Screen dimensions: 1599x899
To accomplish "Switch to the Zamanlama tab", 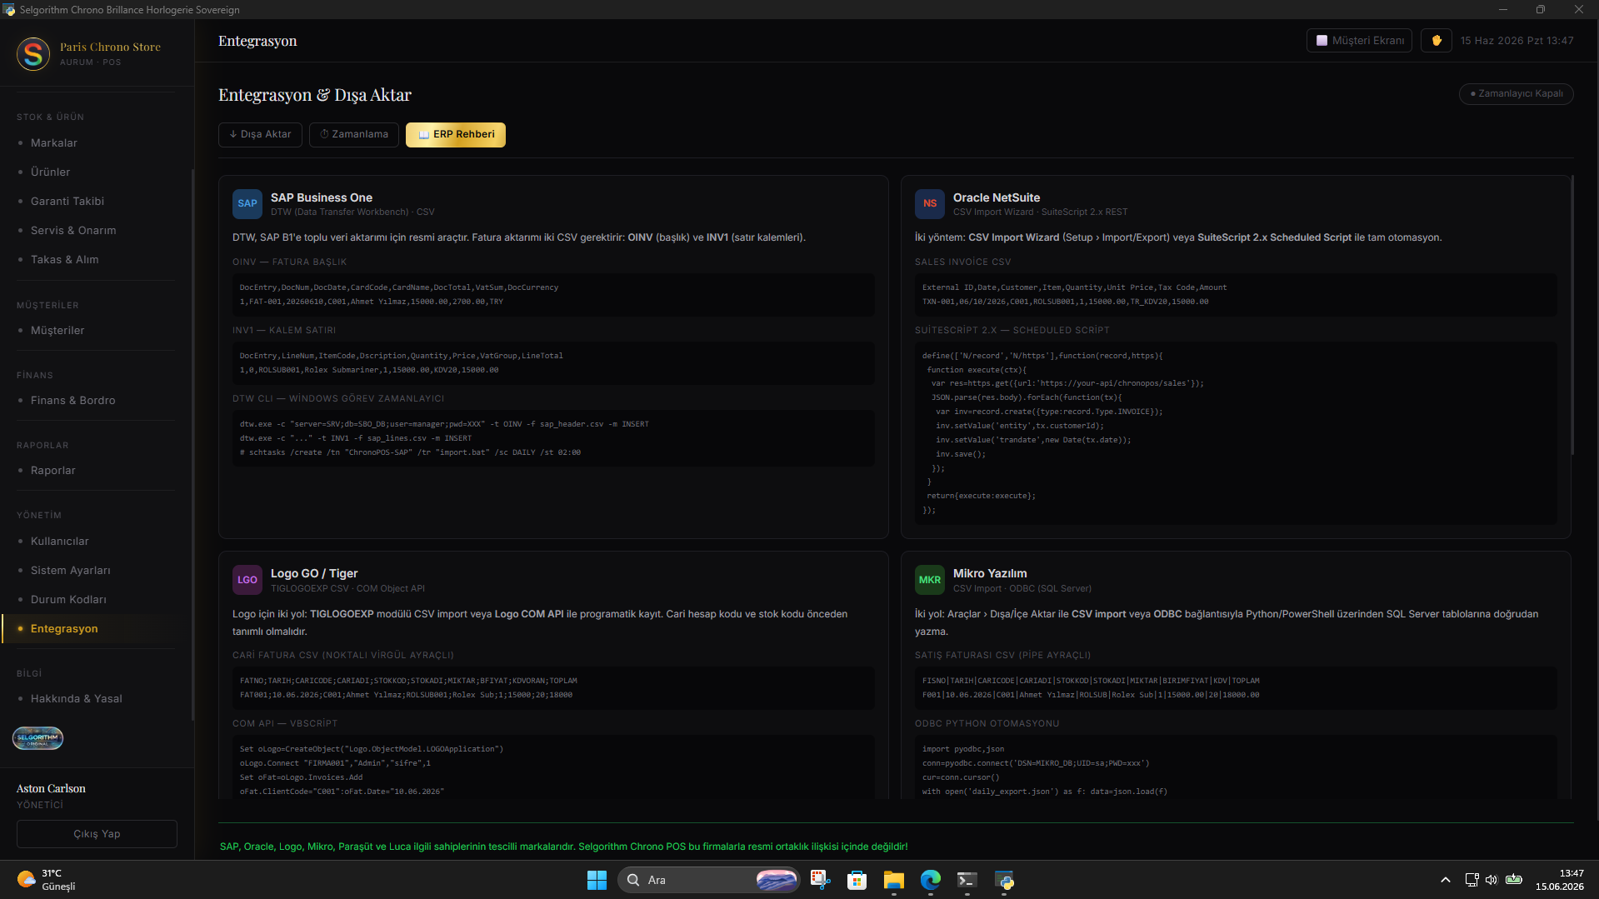I will [354, 134].
